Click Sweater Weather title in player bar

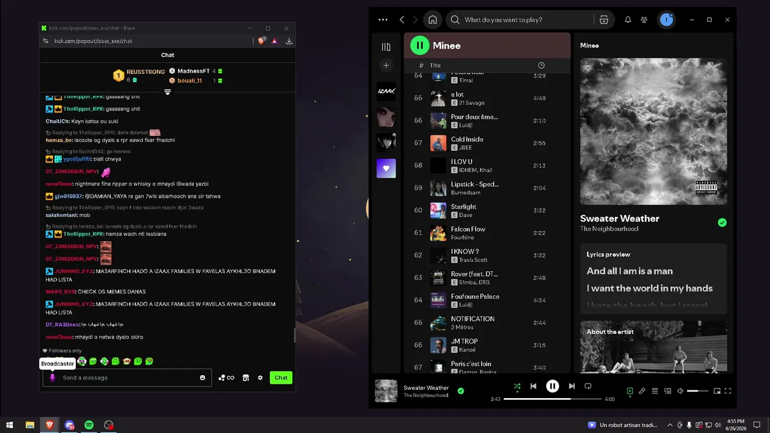[x=426, y=388]
